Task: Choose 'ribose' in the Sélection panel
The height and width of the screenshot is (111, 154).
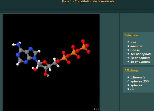Action: pos(128,50)
